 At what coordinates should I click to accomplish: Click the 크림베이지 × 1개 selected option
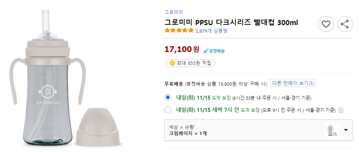coord(188,134)
